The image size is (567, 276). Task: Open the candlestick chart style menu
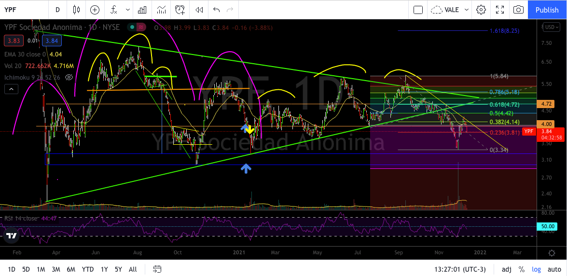[x=76, y=10]
